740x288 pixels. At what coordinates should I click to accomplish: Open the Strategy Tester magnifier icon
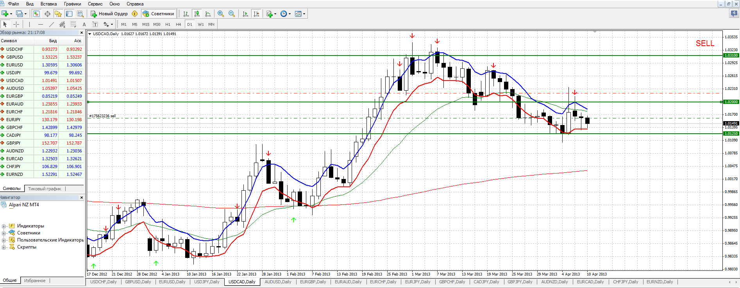[x=80, y=14]
